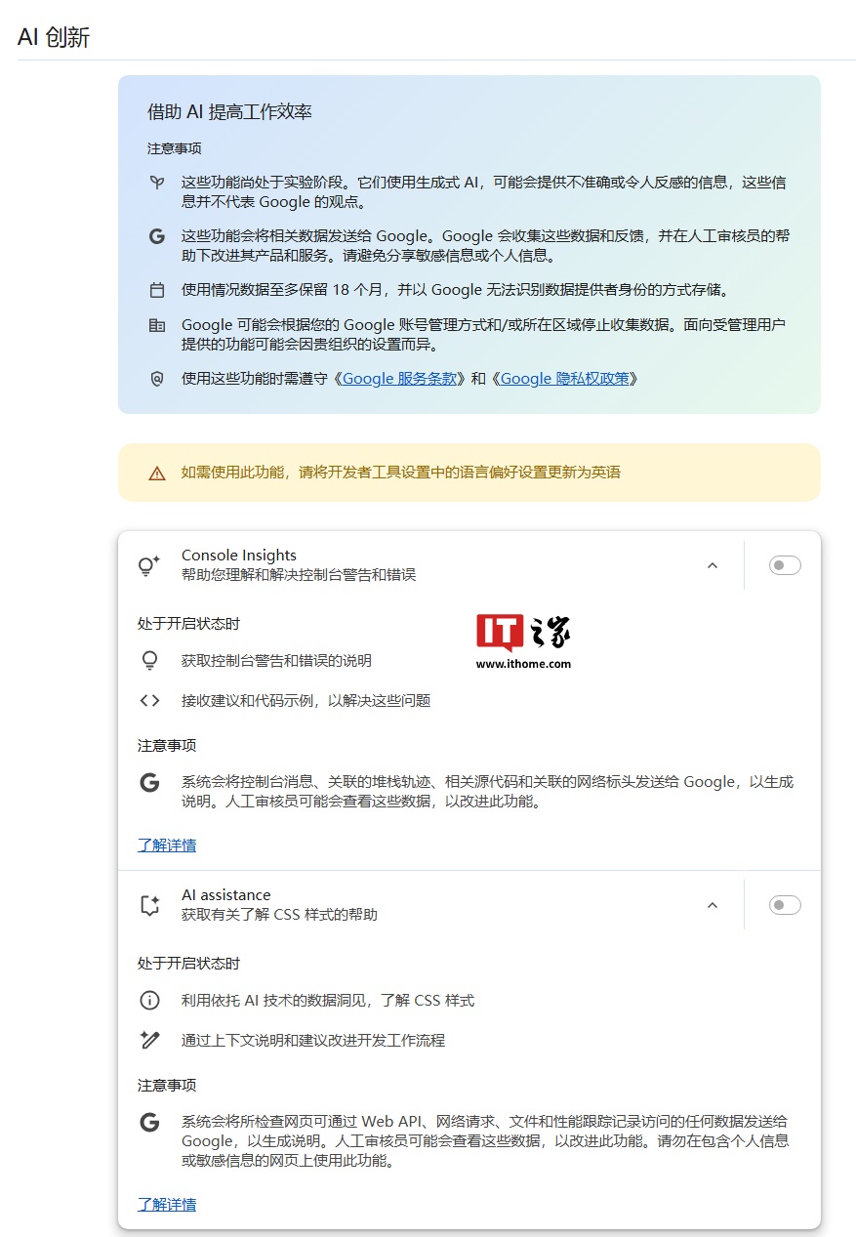
Task: Click the AI assistance sparkle icon
Action: (x=148, y=904)
